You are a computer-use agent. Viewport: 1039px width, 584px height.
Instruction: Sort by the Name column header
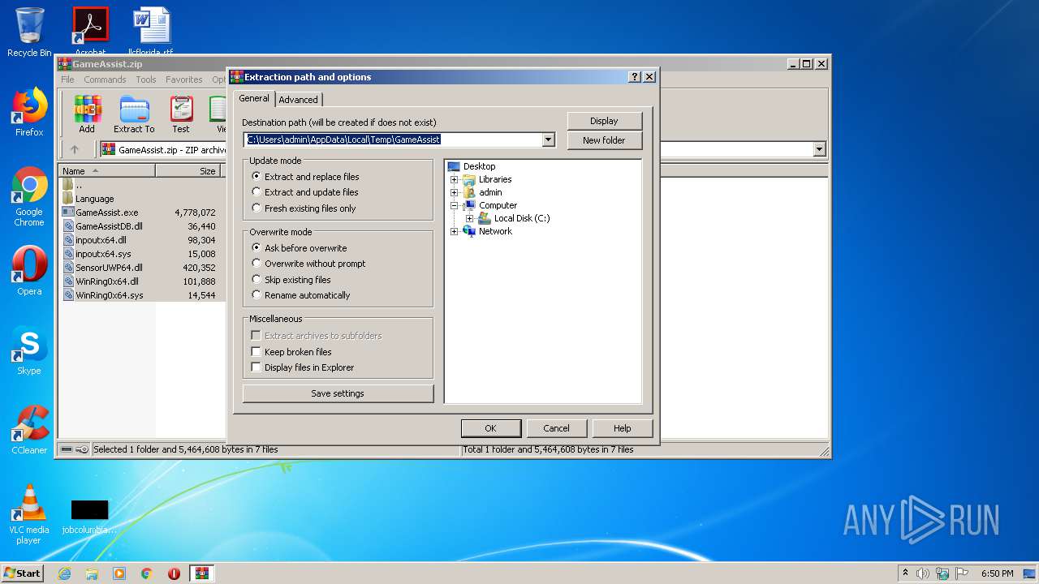click(x=107, y=171)
